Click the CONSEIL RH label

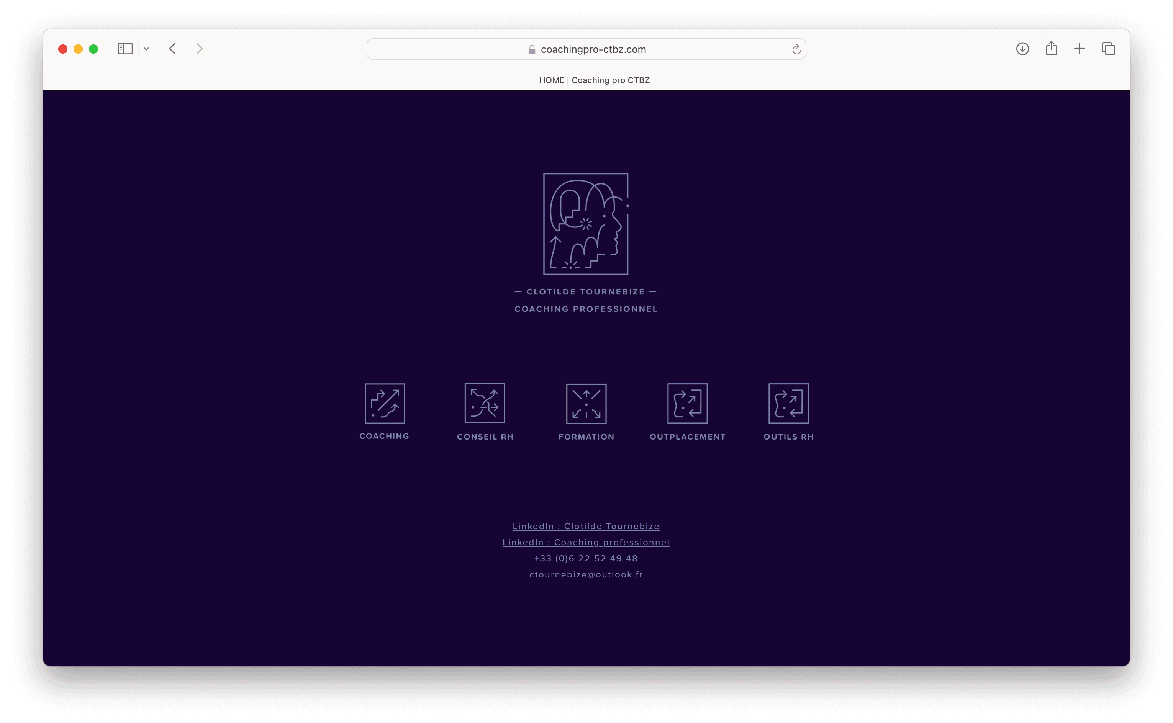485,437
